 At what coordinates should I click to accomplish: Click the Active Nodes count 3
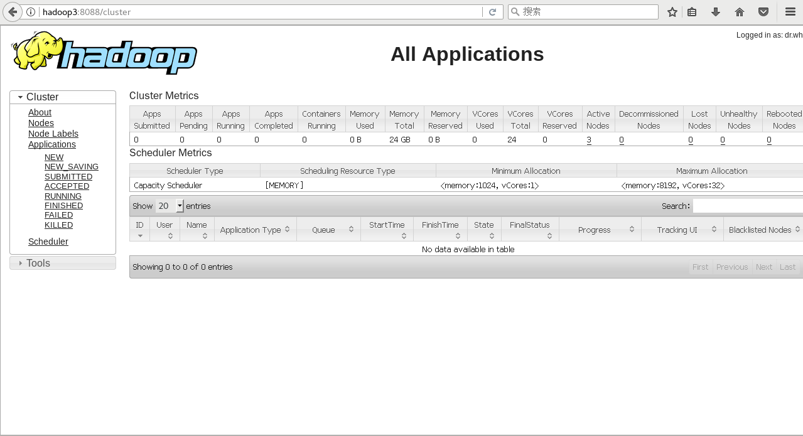[589, 140]
